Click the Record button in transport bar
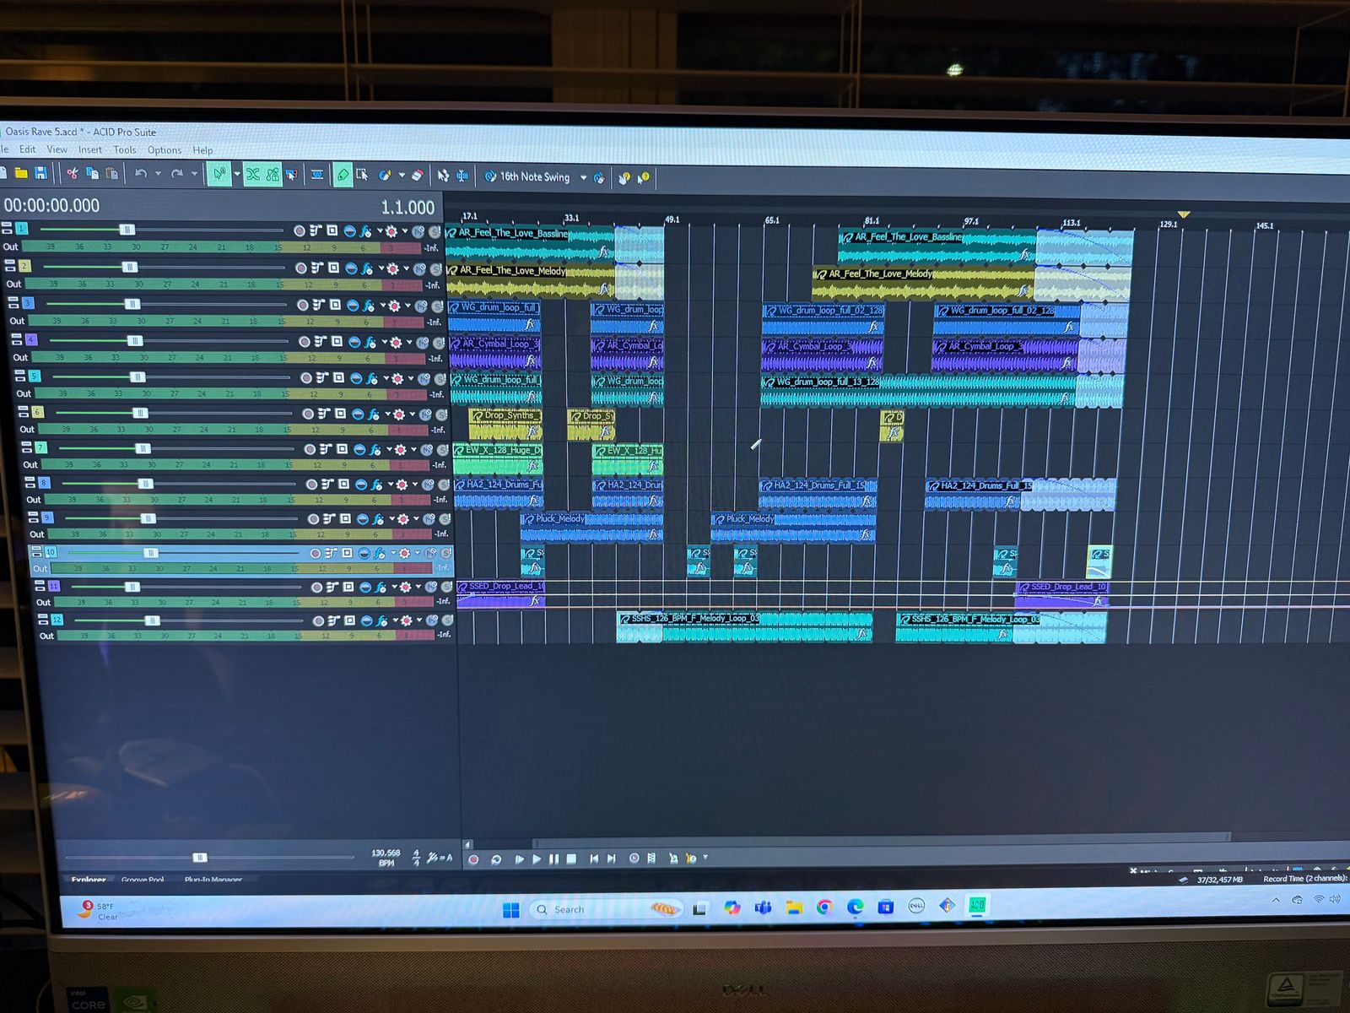This screenshot has width=1350, height=1013. [473, 859]
